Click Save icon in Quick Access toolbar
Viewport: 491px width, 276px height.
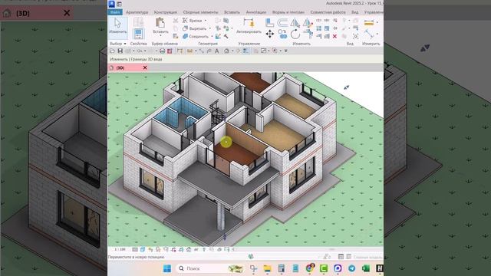click(x=120, y=51)
